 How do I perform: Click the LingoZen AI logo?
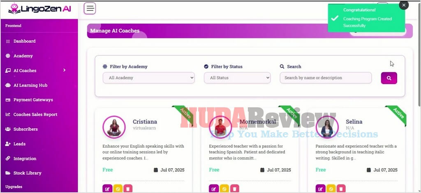click(x=39, y=9)
